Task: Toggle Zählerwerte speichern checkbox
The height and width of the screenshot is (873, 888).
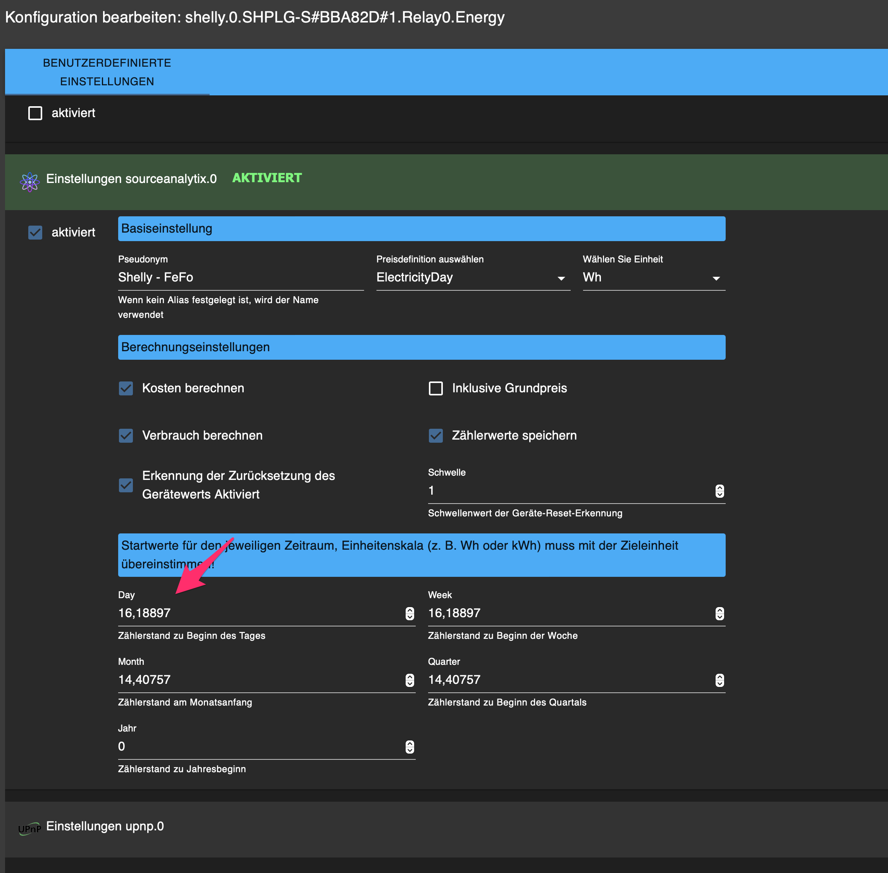Action: click(436, 436)
